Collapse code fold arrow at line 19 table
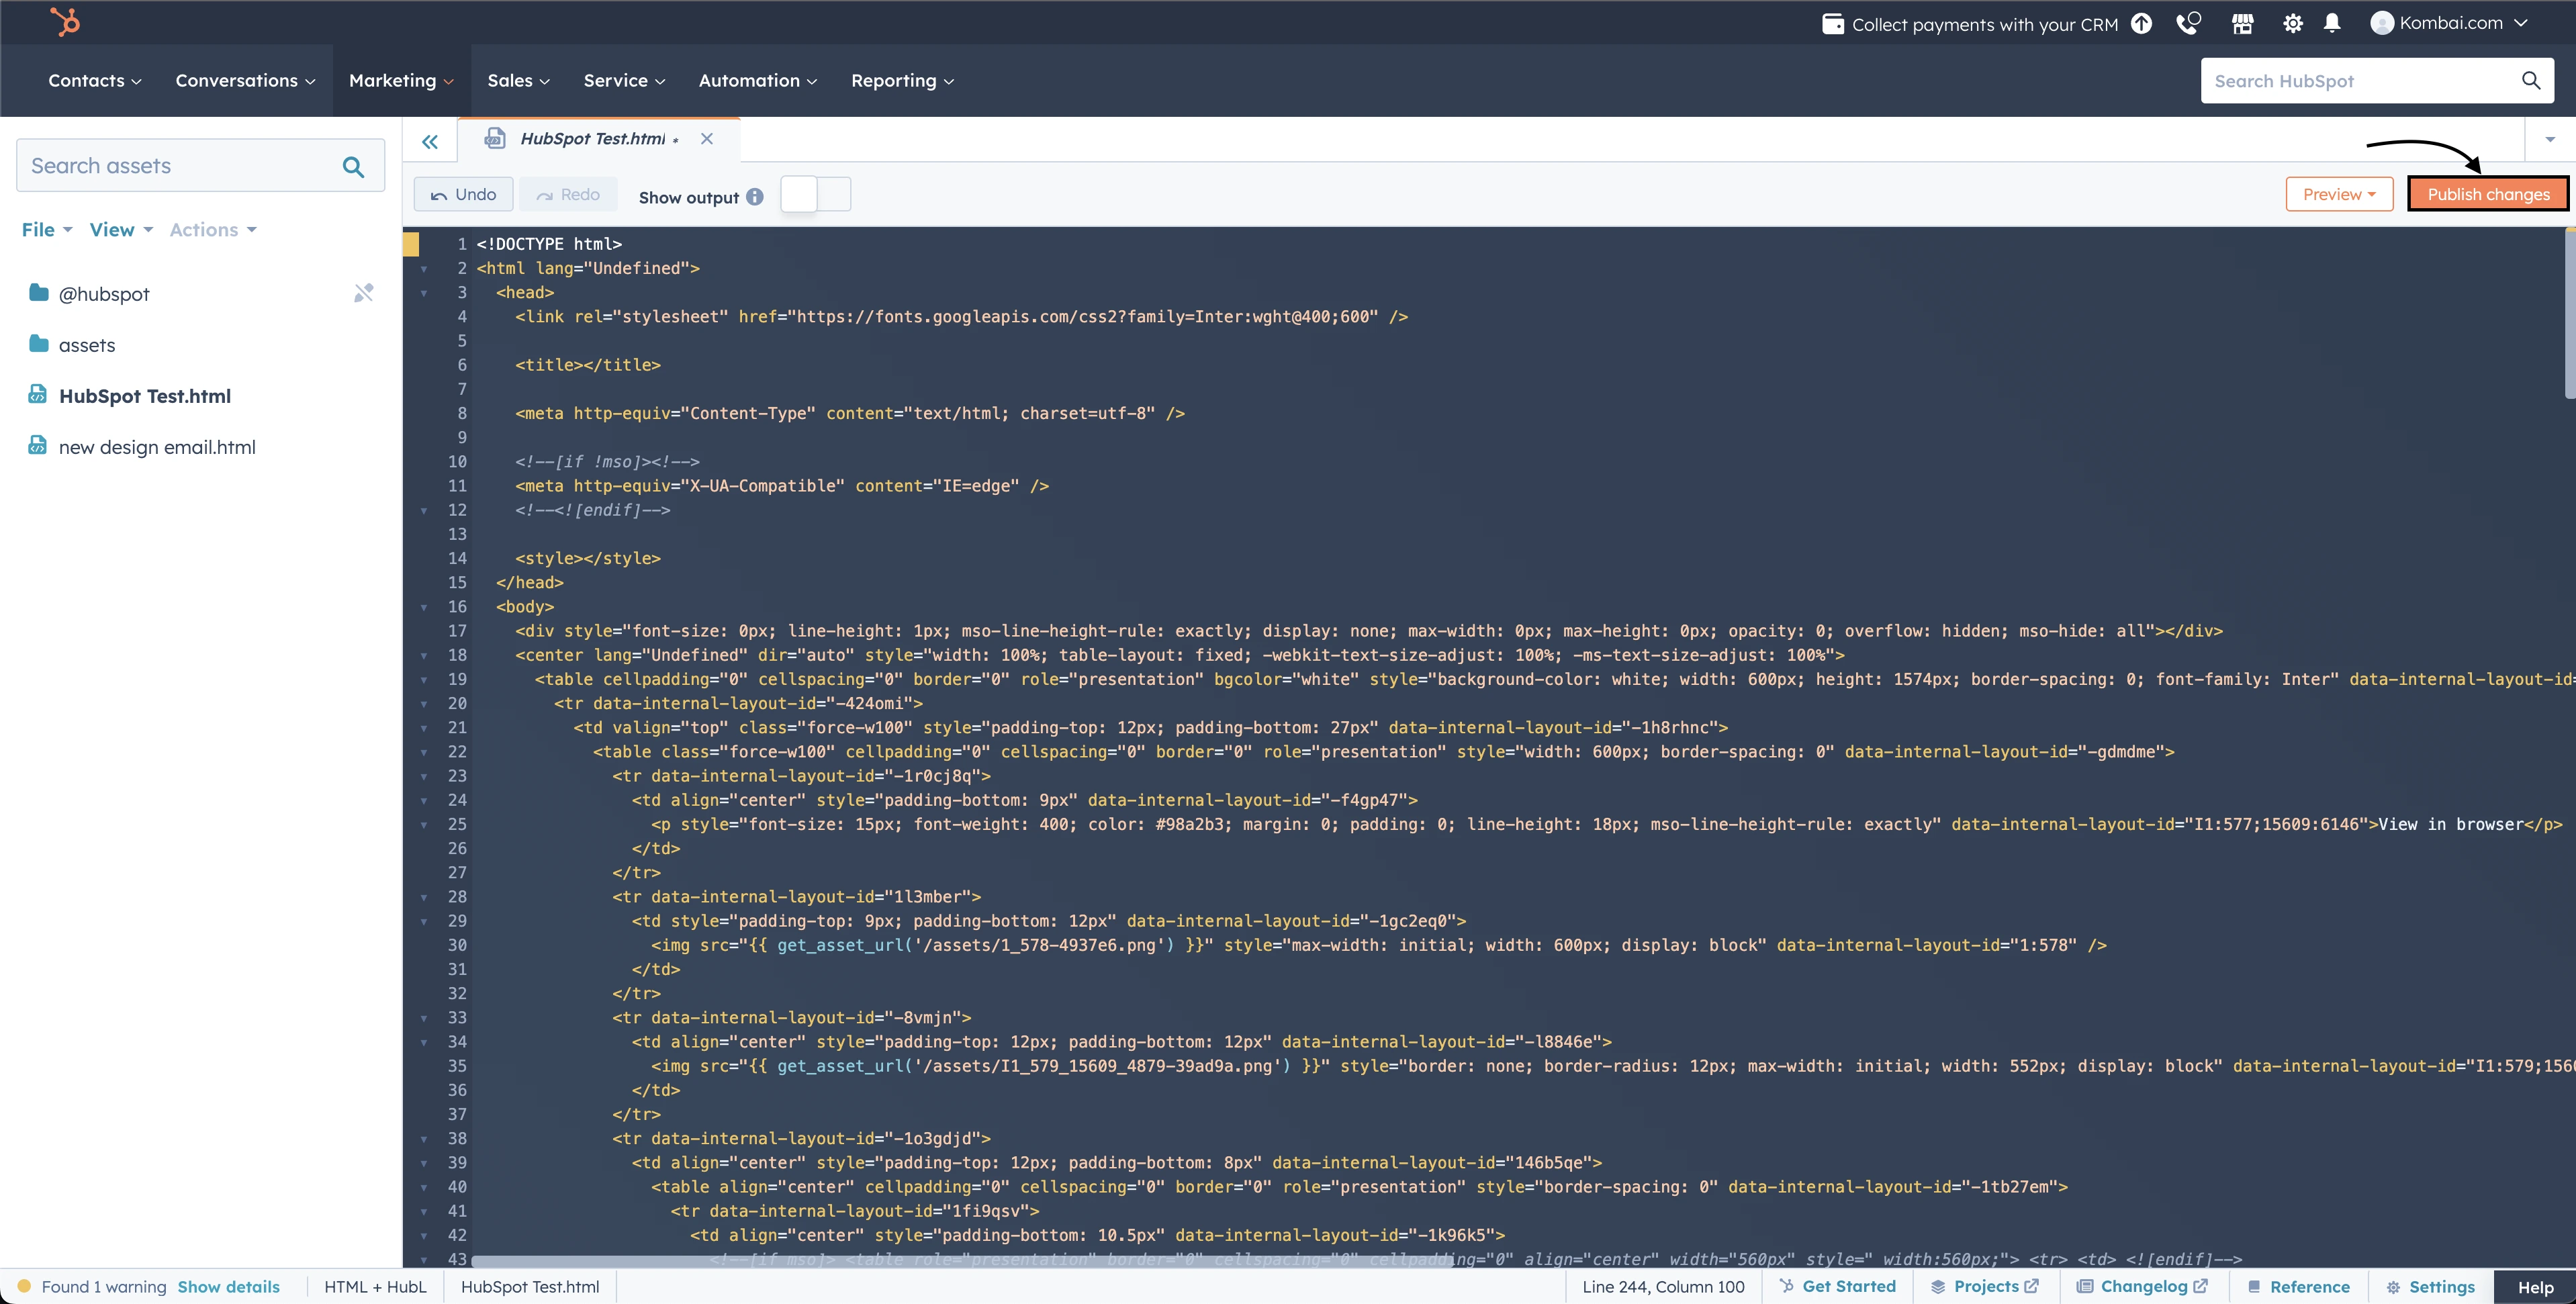This screenshot has height=1304, width=2576. pyautogui.click(x=424, y=680)
